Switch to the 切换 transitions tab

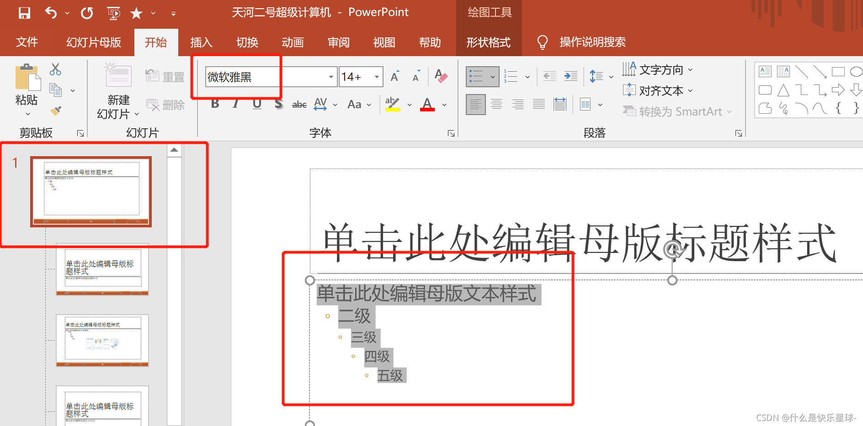tap(247, 42)
